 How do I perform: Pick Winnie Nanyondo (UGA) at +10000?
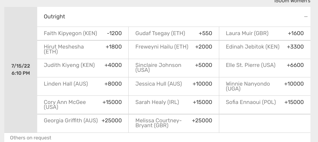(265, 87)
